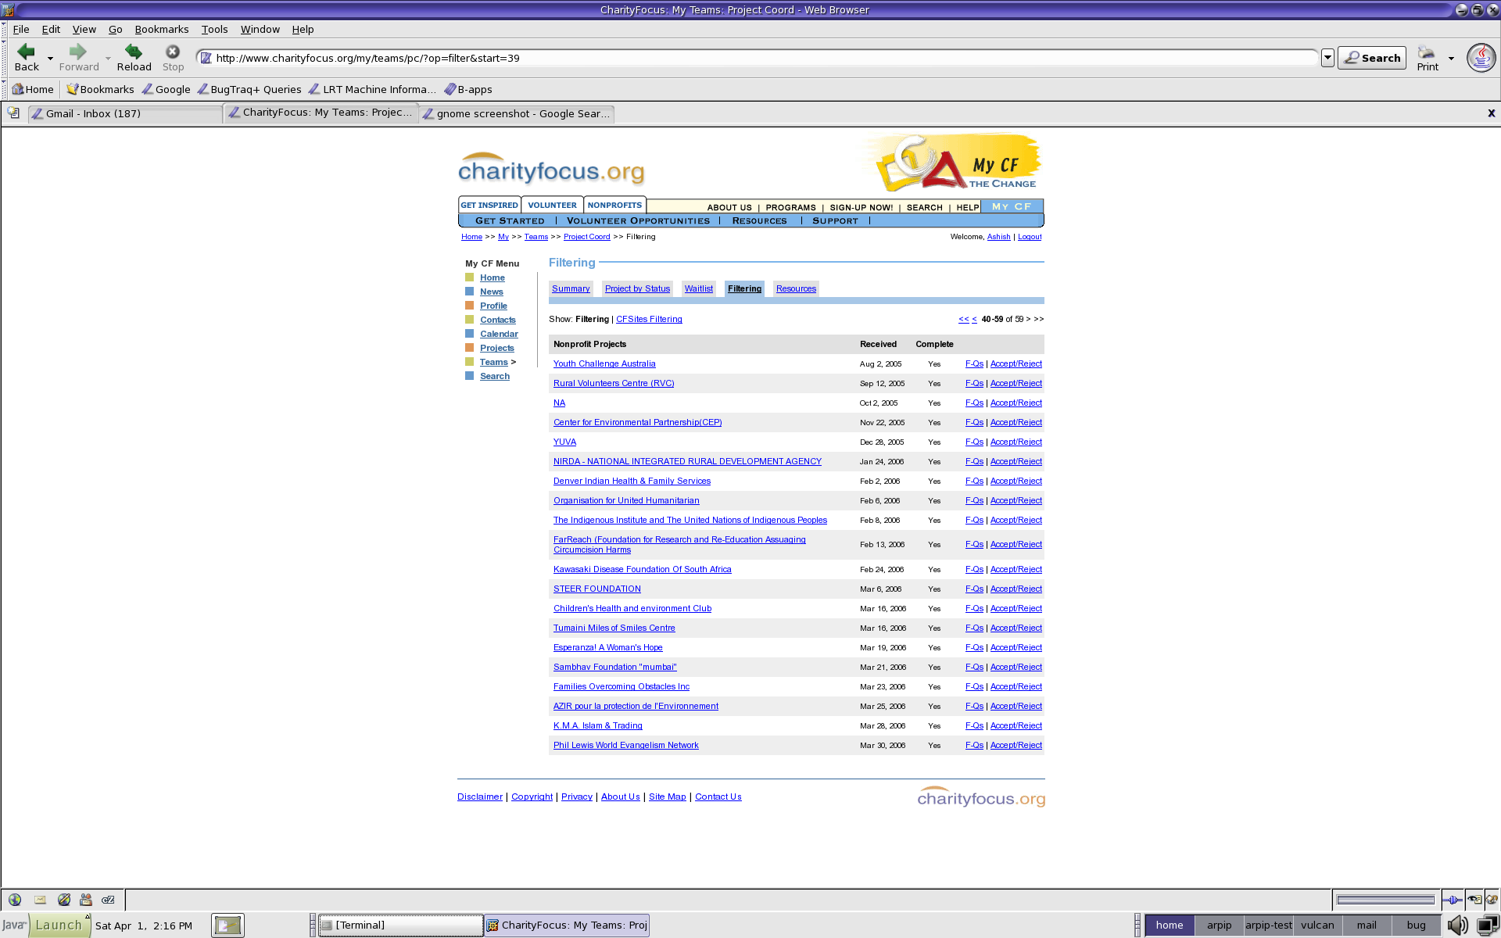Switch to the bug workspace
Screen dimensions: 1501x938
[x=1416, y=925]
